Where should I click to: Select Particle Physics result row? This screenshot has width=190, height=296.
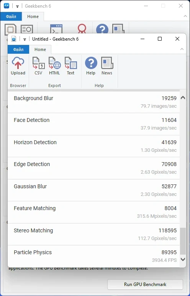point(93,256)
